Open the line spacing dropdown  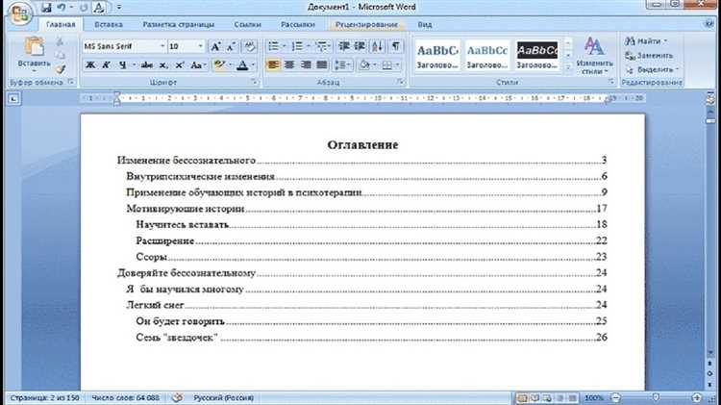pos(342,64)
